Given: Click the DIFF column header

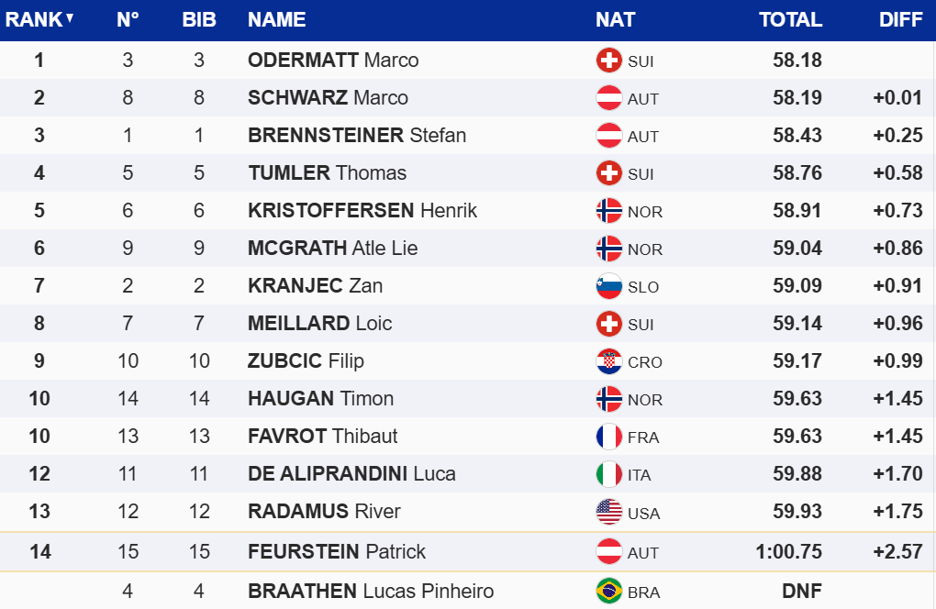Looking at the screenshot, I should coord(900,19).
